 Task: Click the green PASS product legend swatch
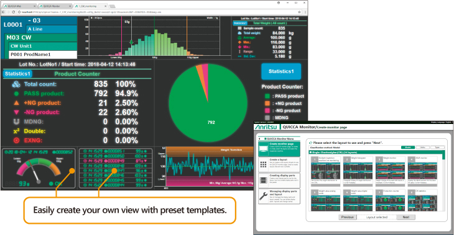[x=267, y=96]
